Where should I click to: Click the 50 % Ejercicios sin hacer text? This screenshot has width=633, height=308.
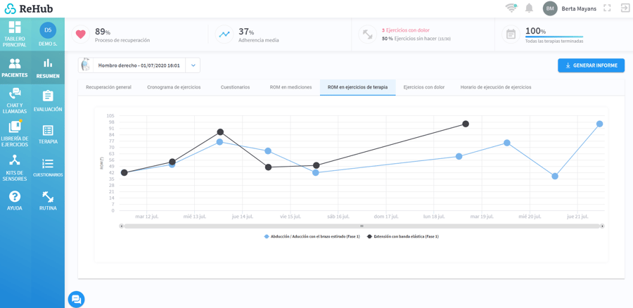coord(416,39)
